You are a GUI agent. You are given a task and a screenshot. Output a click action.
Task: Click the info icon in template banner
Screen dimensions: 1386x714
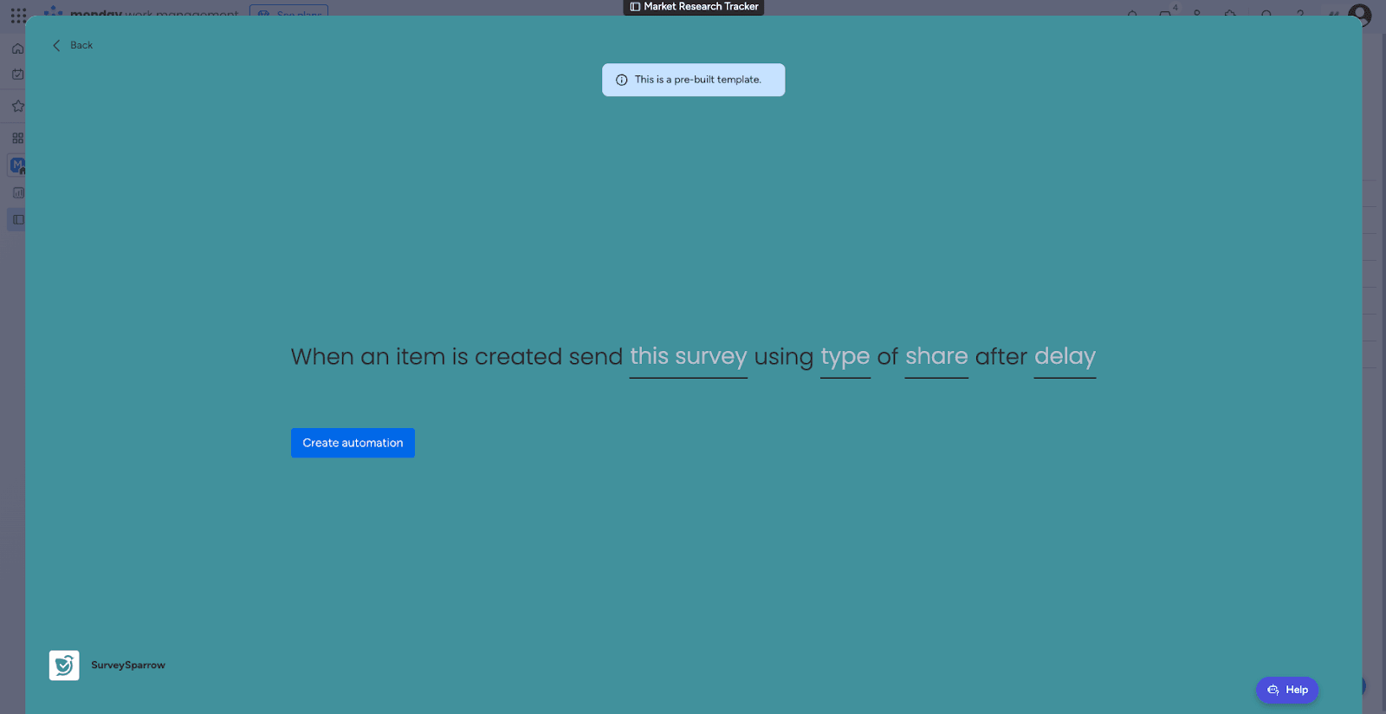(621, 80)
